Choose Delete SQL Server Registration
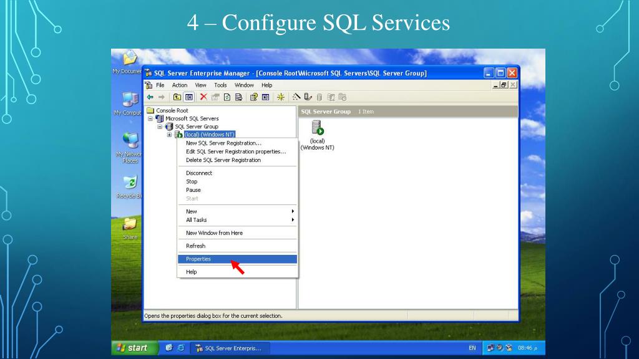 (x=237, y=160)
